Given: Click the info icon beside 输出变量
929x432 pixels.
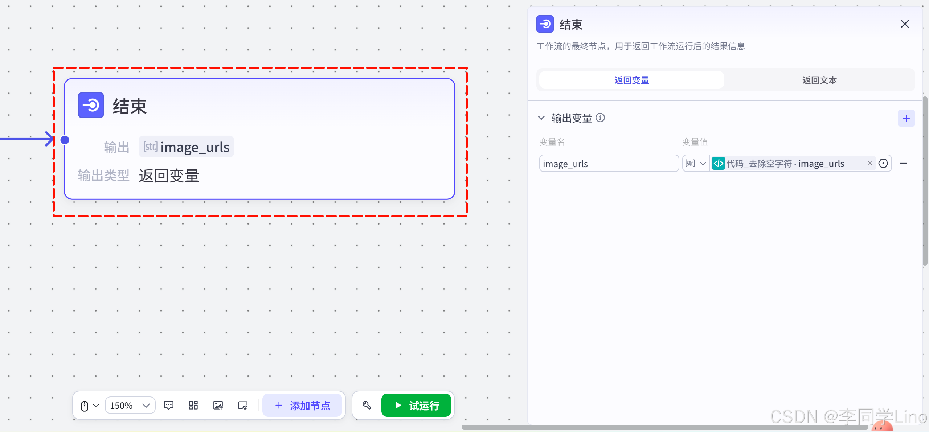Looking at the screenshot, I should pyautogui.click(x=600, y=118).
